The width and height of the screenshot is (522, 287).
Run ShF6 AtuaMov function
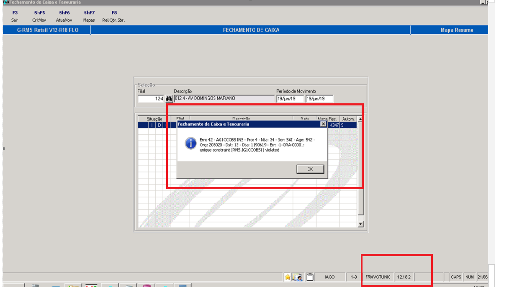[64, 16]
